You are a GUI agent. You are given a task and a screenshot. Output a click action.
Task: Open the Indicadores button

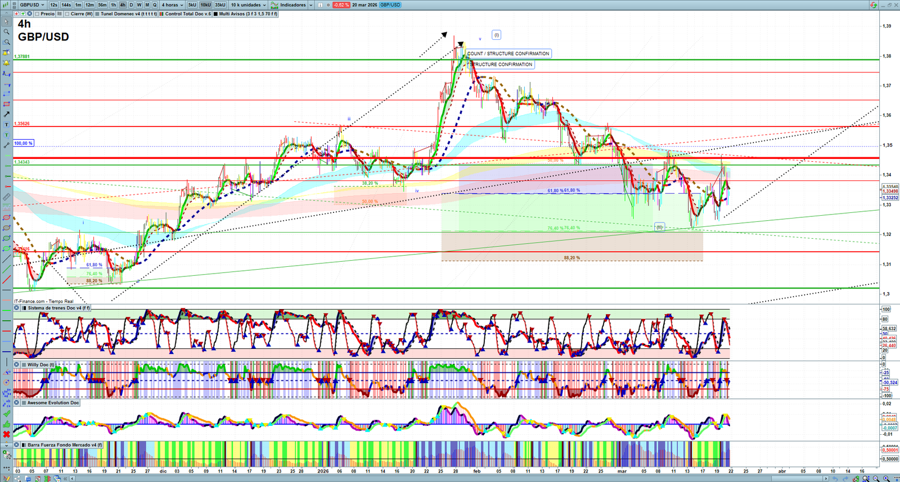292,5
